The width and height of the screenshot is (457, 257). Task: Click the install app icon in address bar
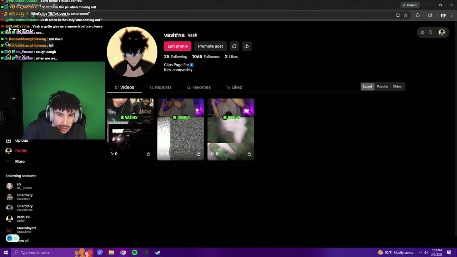tap(398, 15)
